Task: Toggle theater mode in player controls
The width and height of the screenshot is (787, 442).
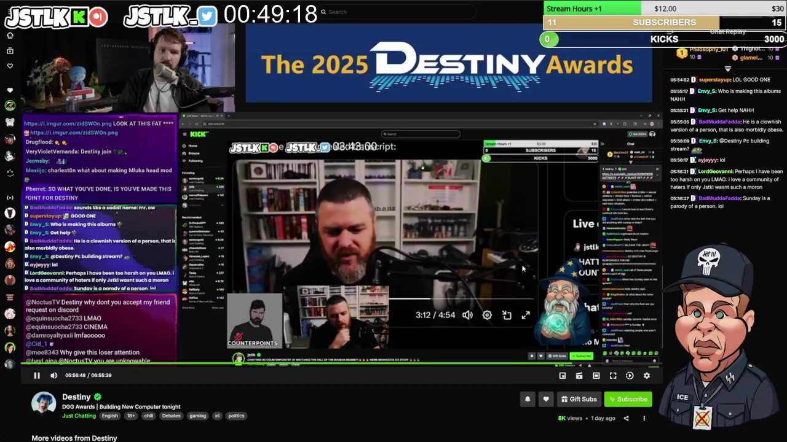Action: (596, 376)
